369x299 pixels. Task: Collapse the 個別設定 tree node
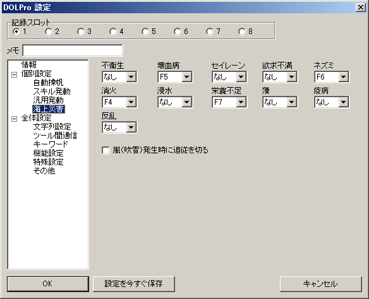14,74
